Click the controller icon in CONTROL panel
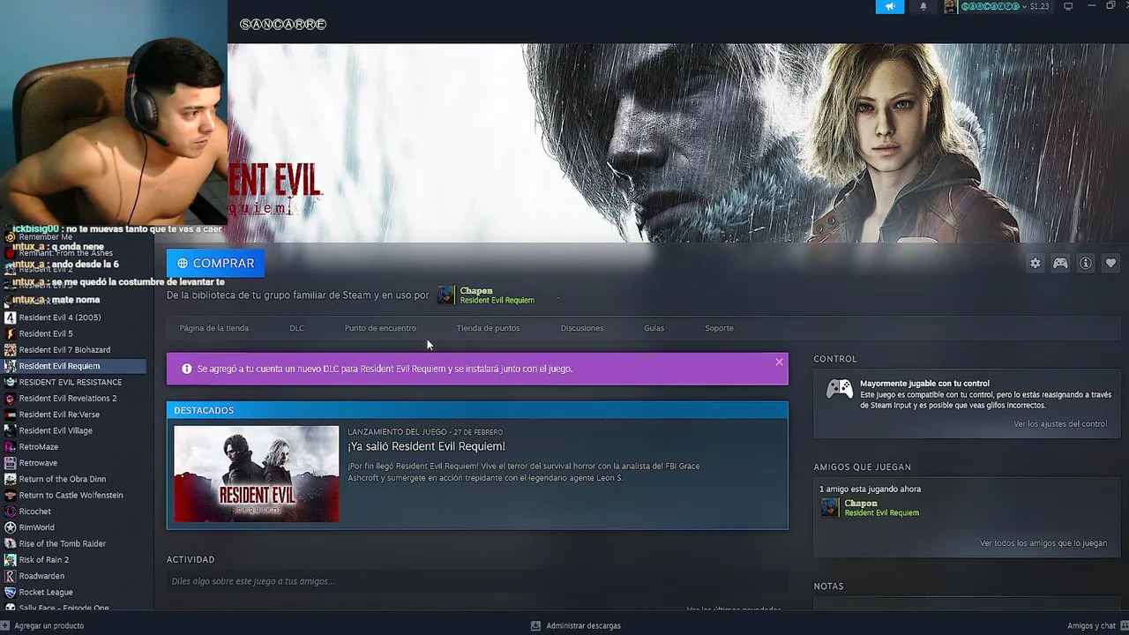The width and height of the screenshot is (1129, 635). pyautogui.click(x=839, y=389)
